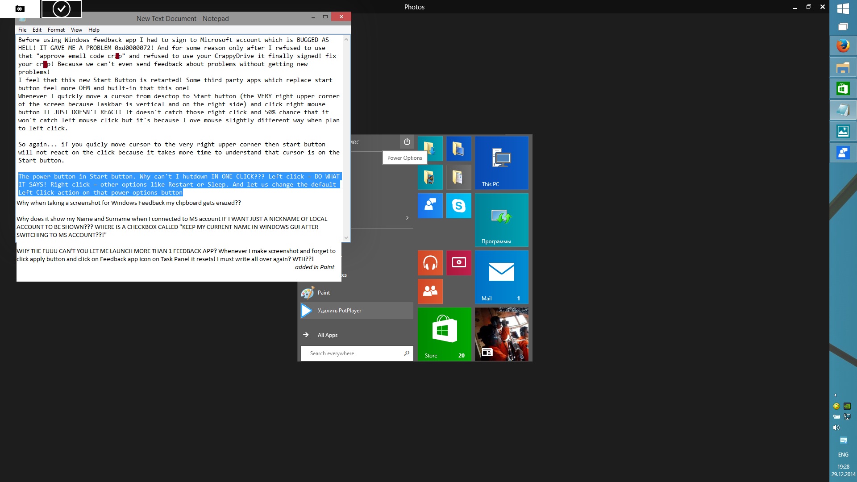The height and width of the screenshot is (482, 857).
Task: Click ENG language indicator
Action: [x=843, y=455]
